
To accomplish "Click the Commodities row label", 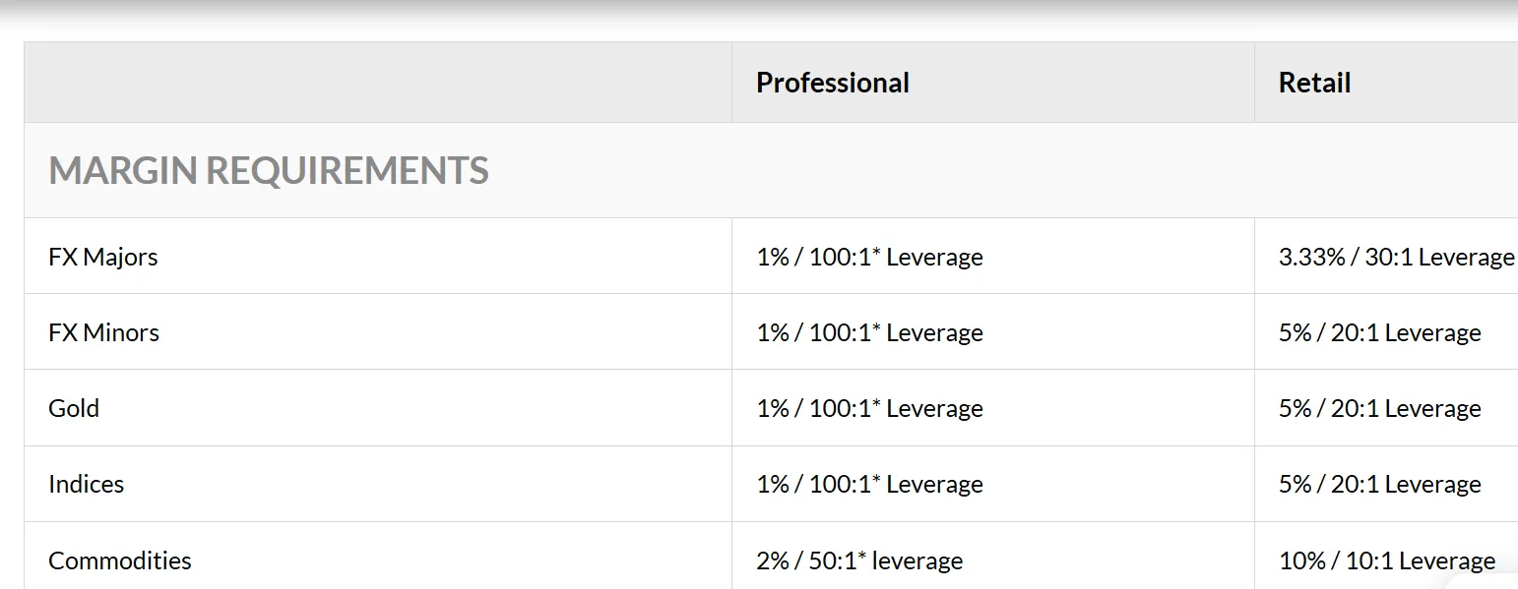I will pos(120,560).
